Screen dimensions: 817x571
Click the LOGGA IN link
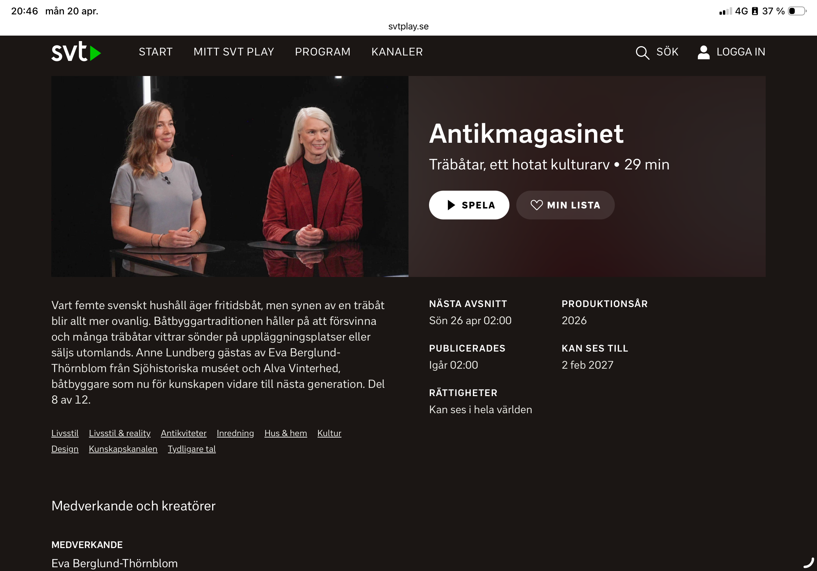tap(741, 52)
